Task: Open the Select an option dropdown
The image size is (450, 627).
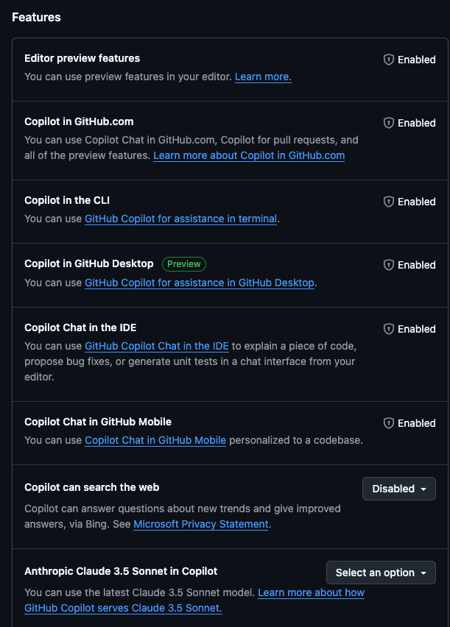Action: 381,573
